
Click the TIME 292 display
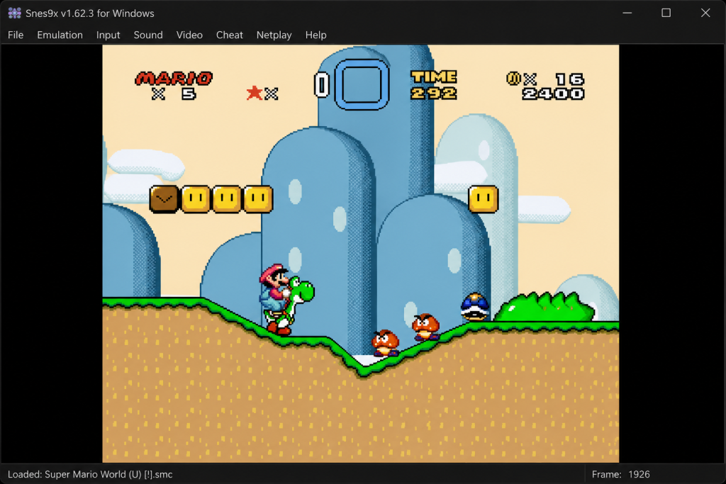tap(434, 85)
